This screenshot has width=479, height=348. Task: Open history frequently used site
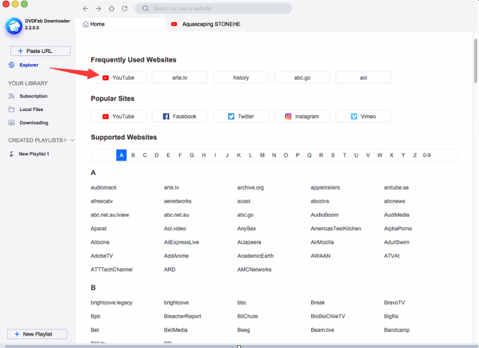click(241, 78)
